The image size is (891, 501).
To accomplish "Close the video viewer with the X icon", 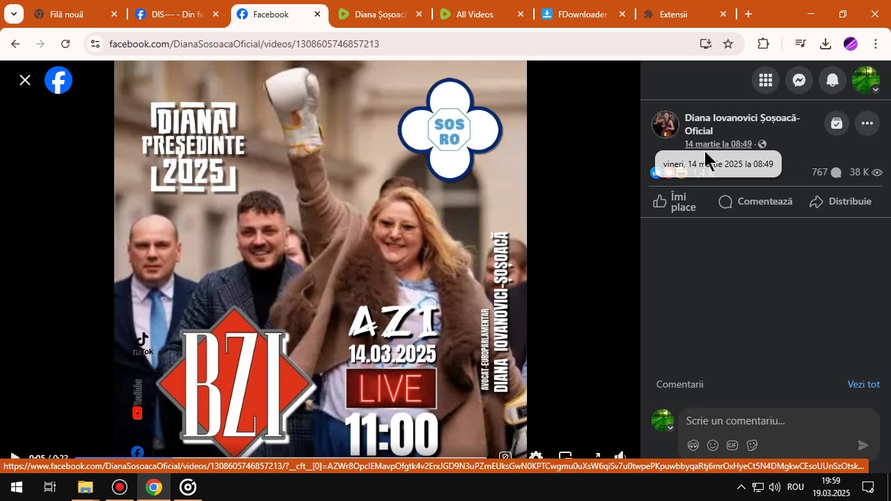I will [x=25, y=80].
